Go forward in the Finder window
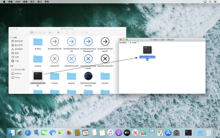Image resolution: width=220 pixels, height=138 pixels. point(16,33)
